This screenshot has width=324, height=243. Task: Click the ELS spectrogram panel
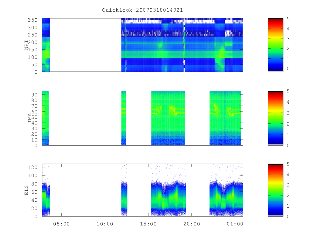pos(143,190)
